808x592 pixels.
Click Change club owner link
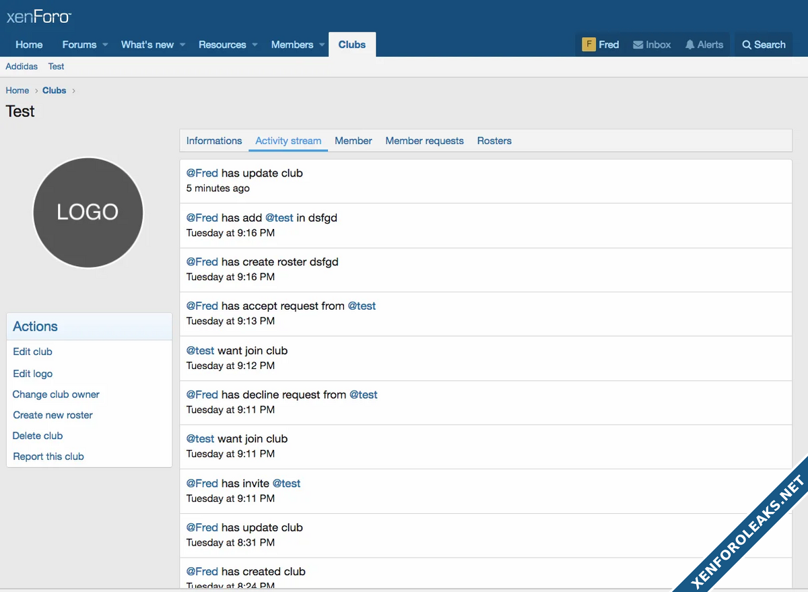[x=56, y=394]
